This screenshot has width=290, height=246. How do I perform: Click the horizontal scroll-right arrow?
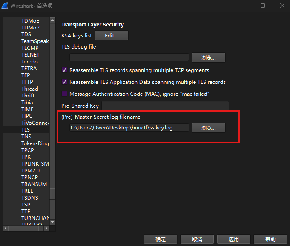pos(46,228)
